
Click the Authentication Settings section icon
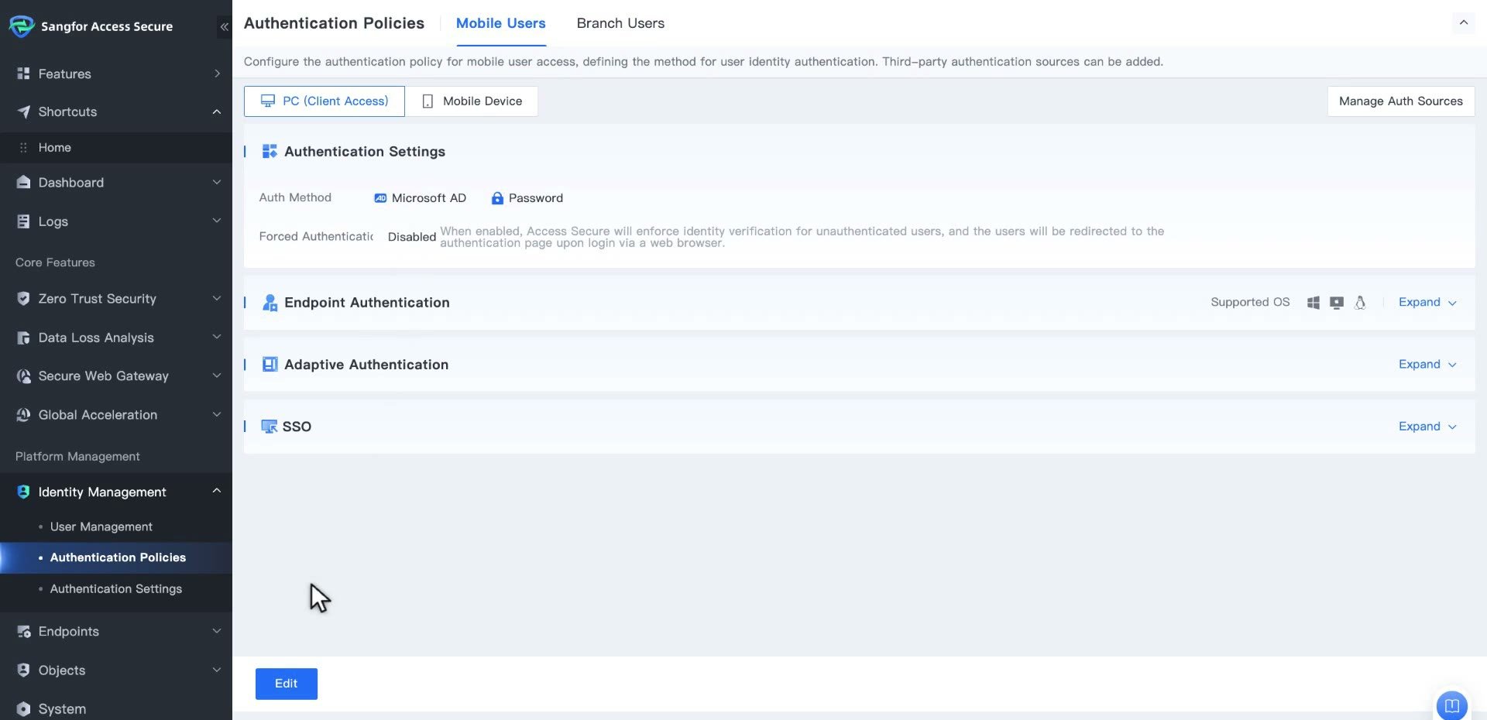click(x=270, y=151)
